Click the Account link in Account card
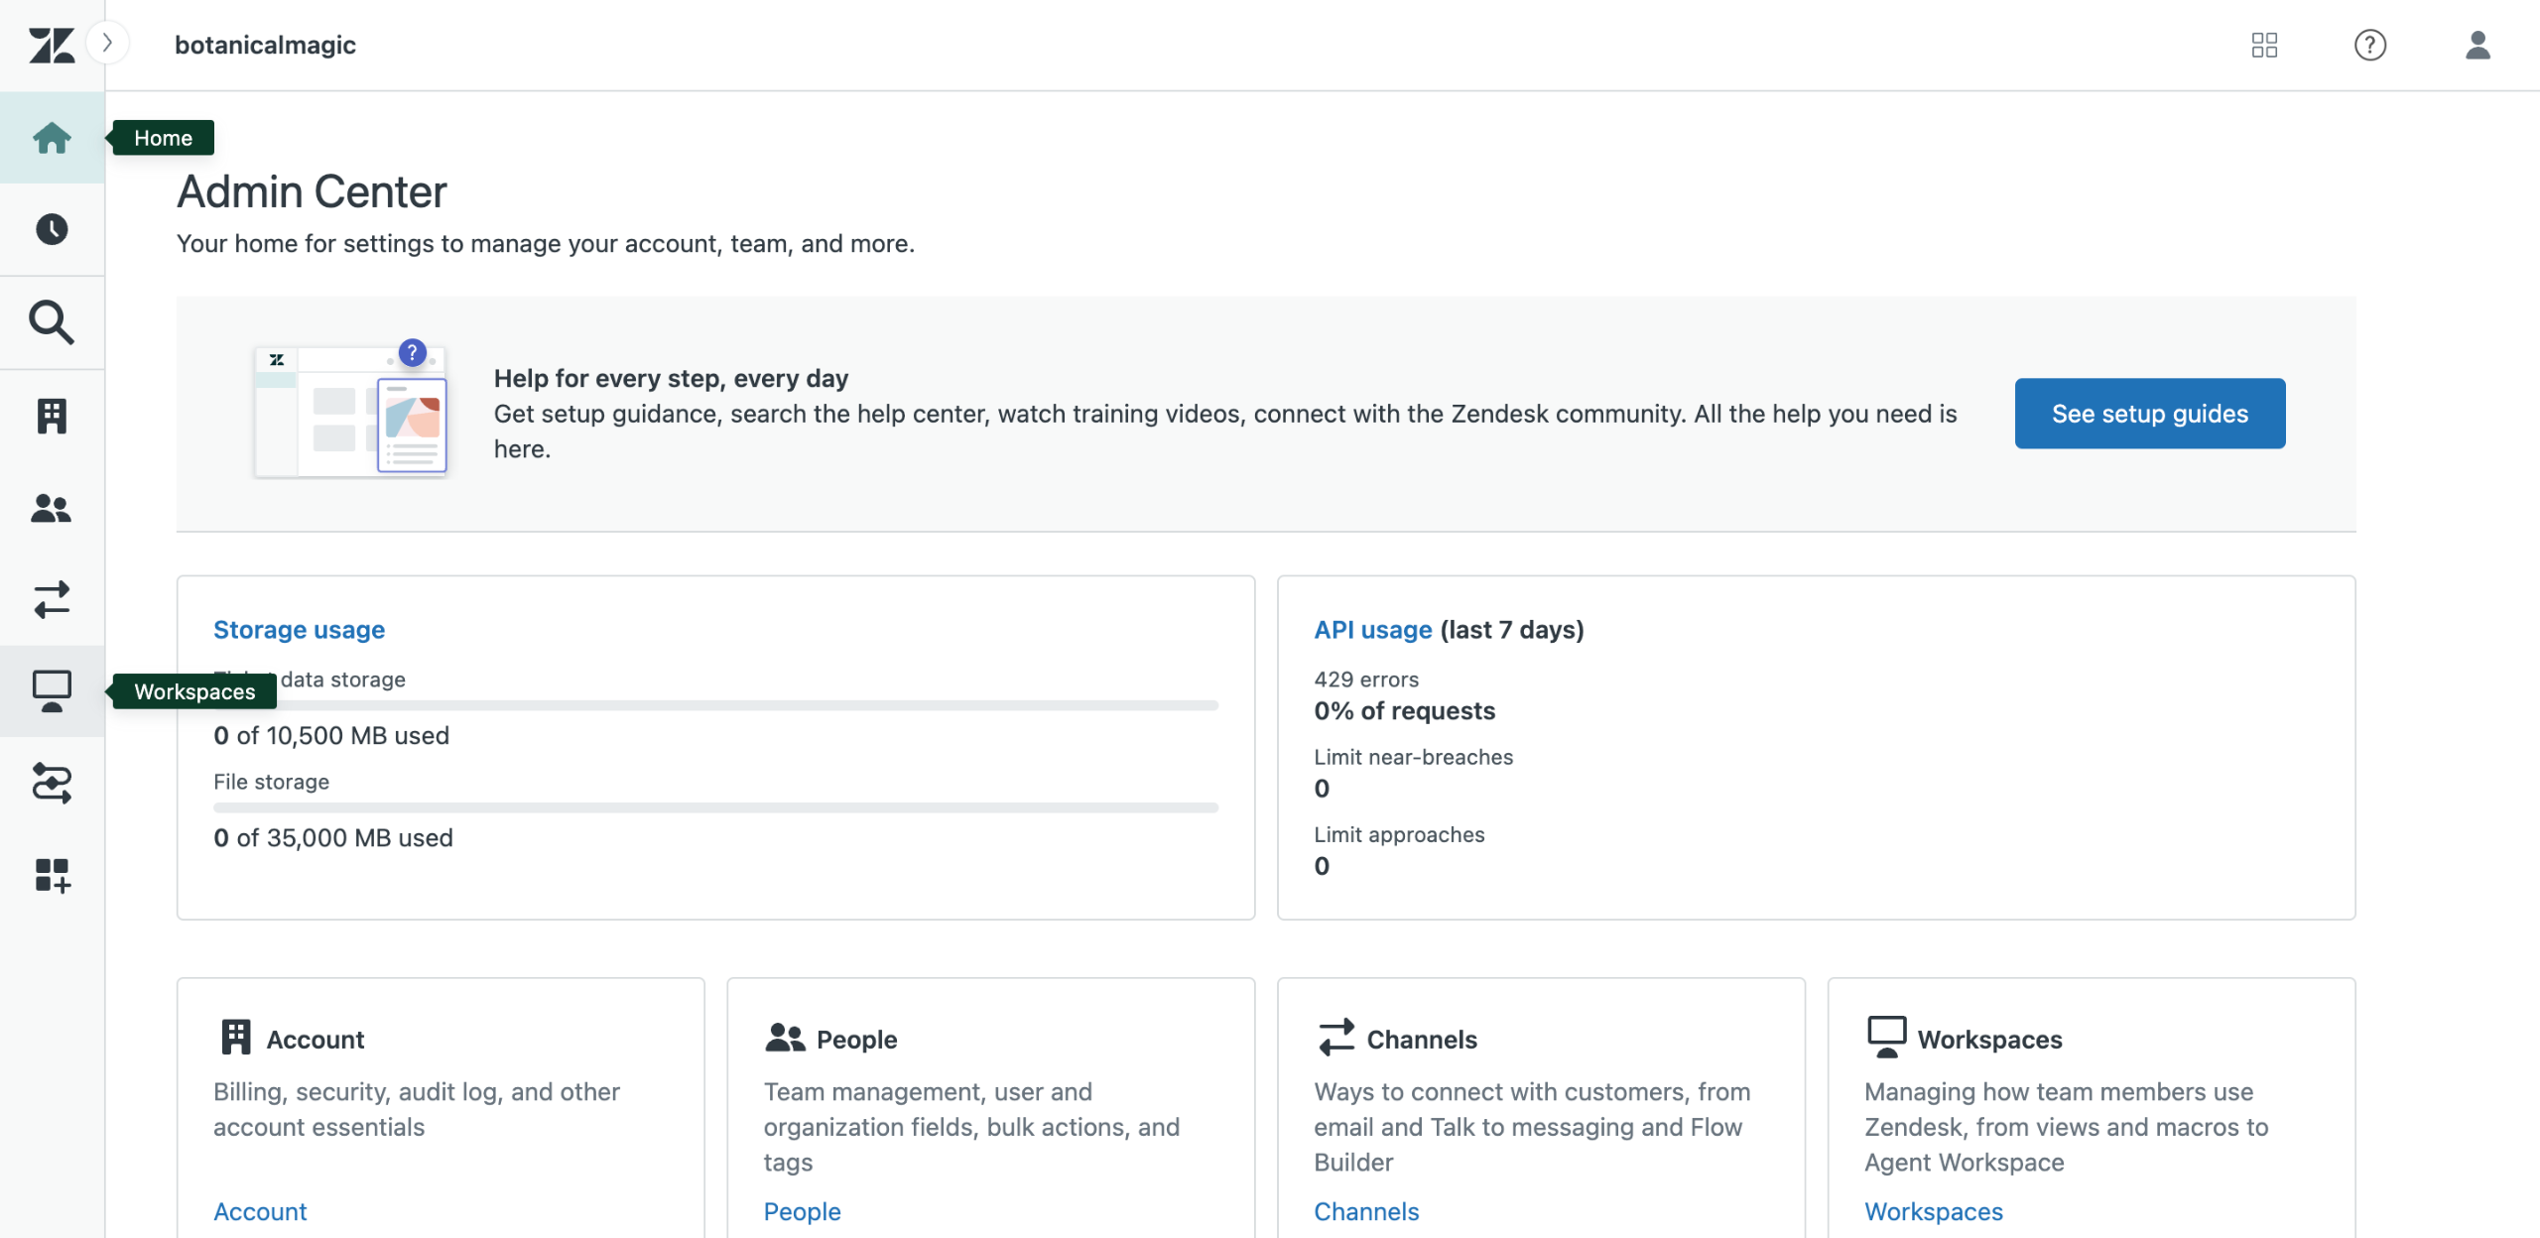This screenshot has width=2540, height=1238. 260,1211
